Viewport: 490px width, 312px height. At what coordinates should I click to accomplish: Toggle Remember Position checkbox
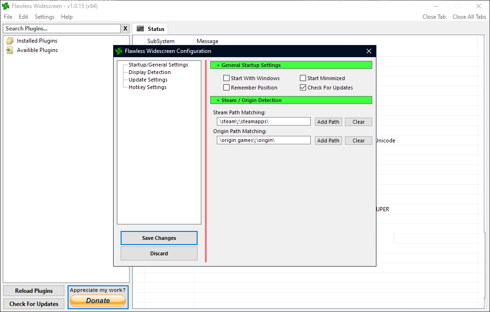tap(227, 87)
